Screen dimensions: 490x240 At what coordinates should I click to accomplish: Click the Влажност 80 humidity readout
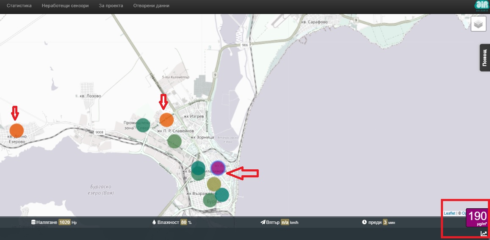172,223
